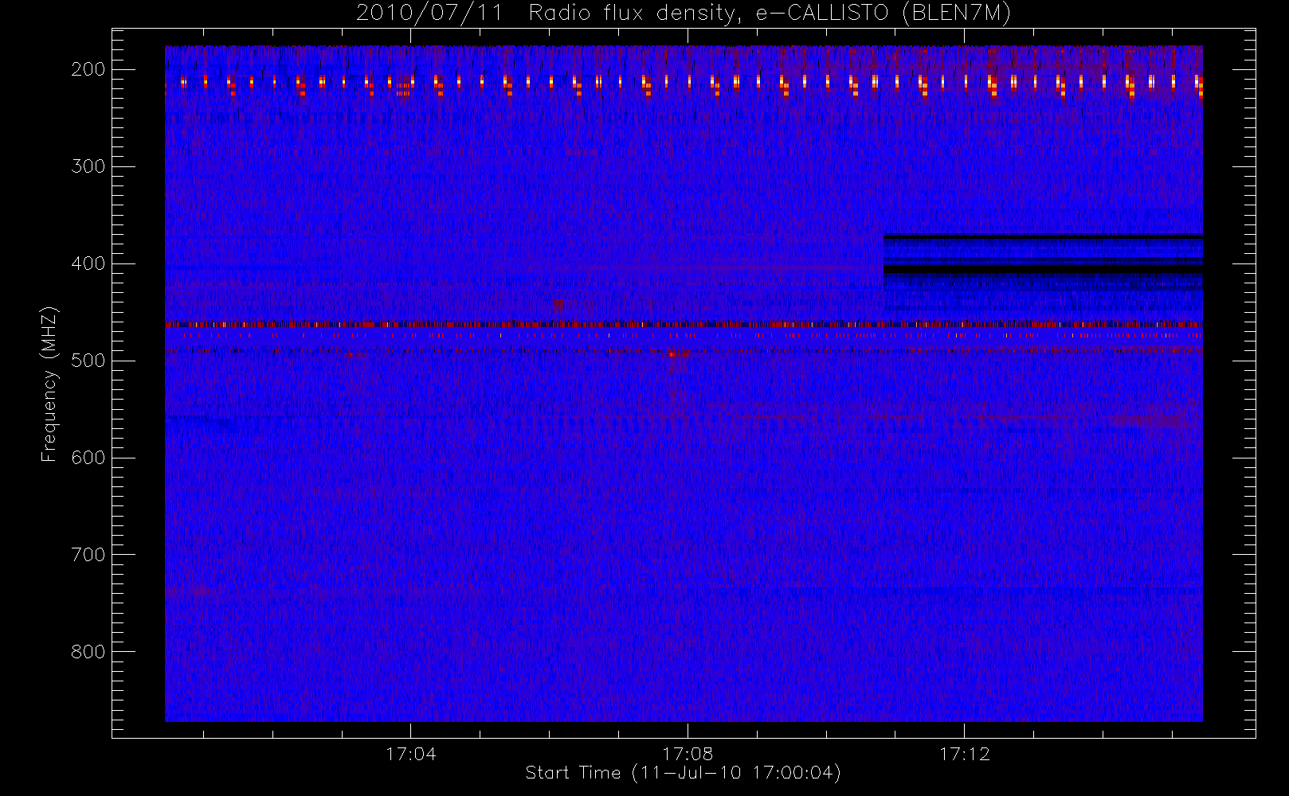
Task: Click the black band near 400 MHz in the spectrogram
Action: click(1043, 270)
